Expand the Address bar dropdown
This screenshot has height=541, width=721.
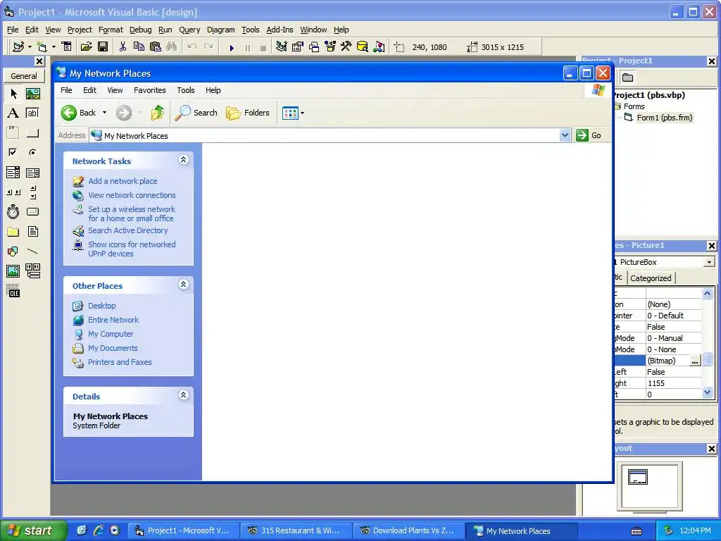[x=565, y=135]
